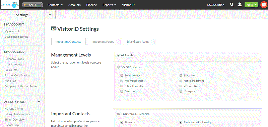Open Partner Certification link

pos(17,75)
